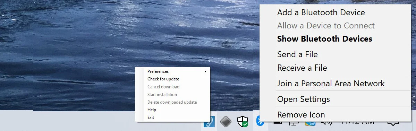416x131 pixels.
Task: Expand the Preferences submenu arrow
Action: pyautogui.click(x=205, y=71)
